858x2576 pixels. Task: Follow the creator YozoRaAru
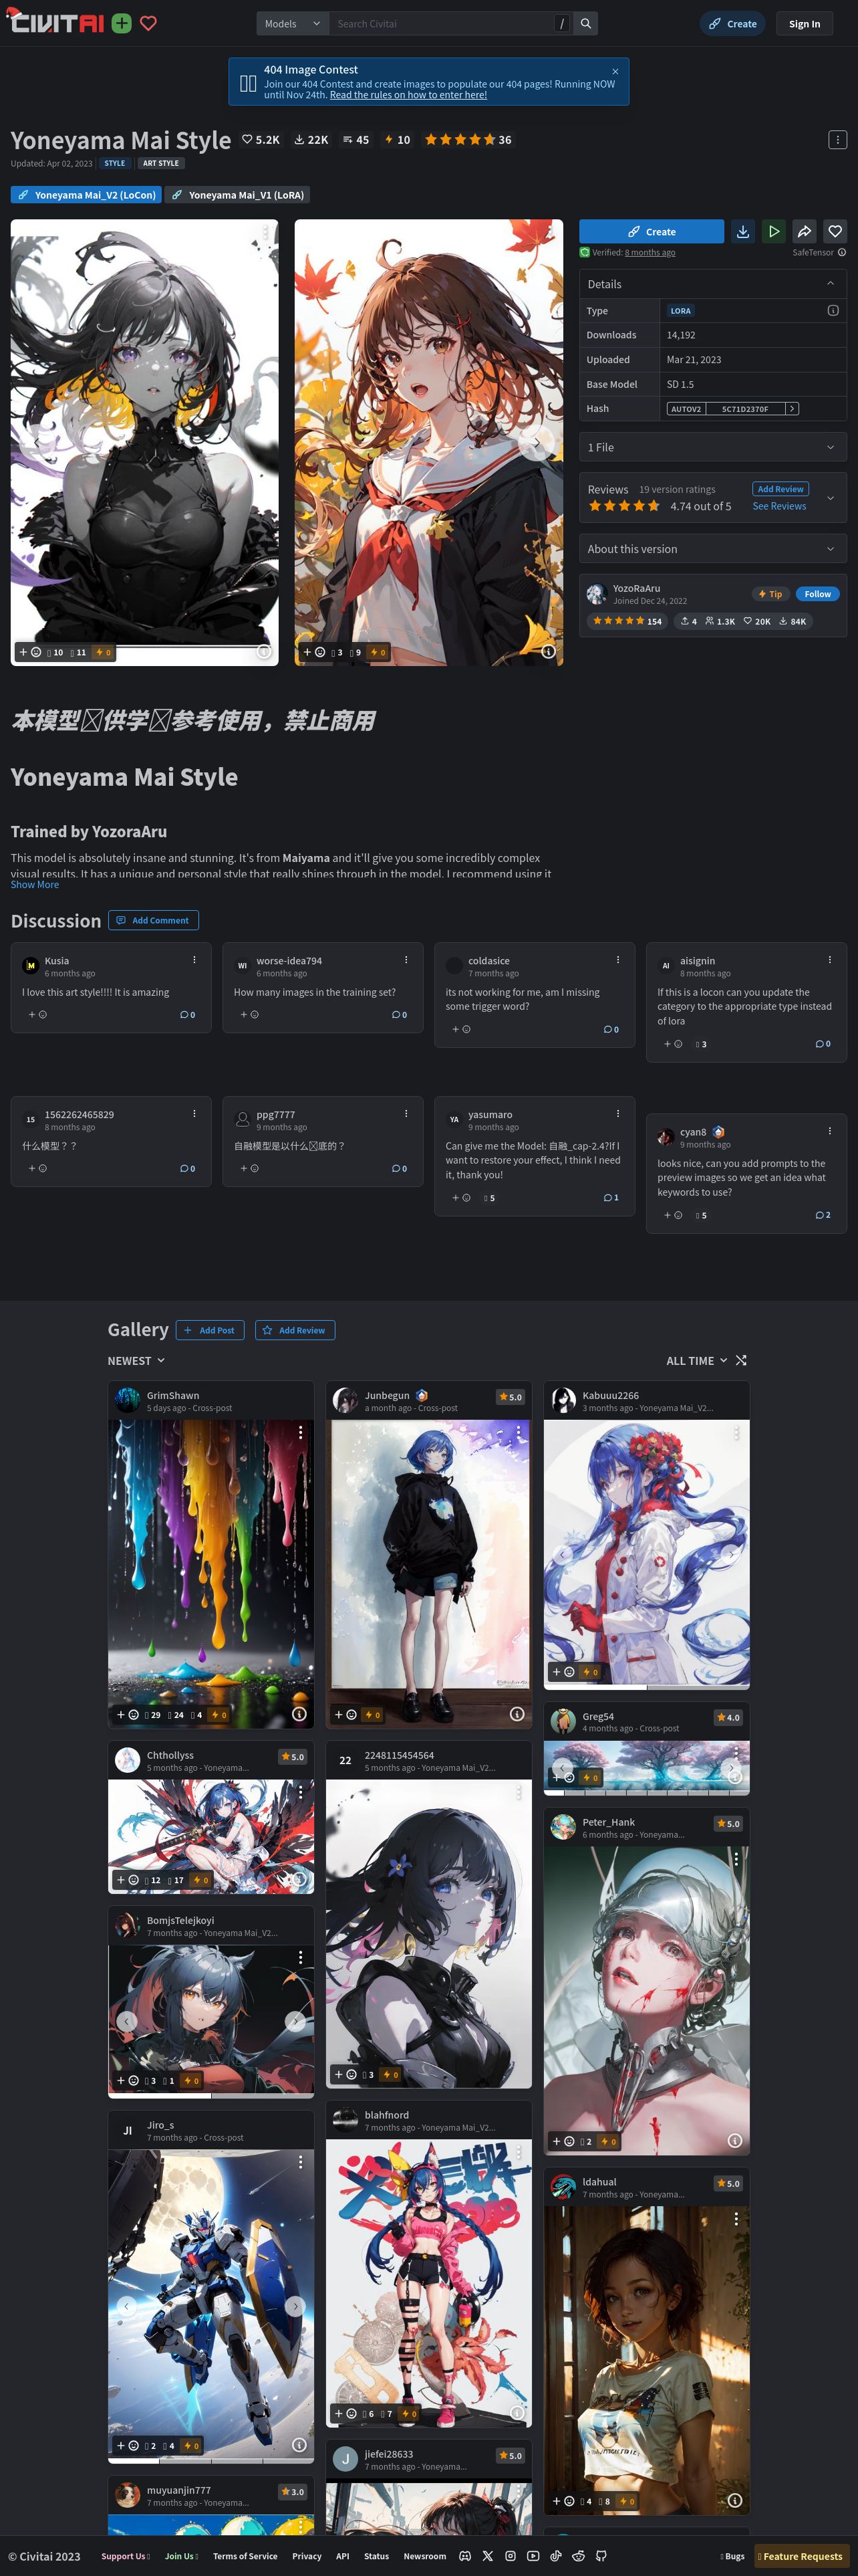tap(817, 593)
